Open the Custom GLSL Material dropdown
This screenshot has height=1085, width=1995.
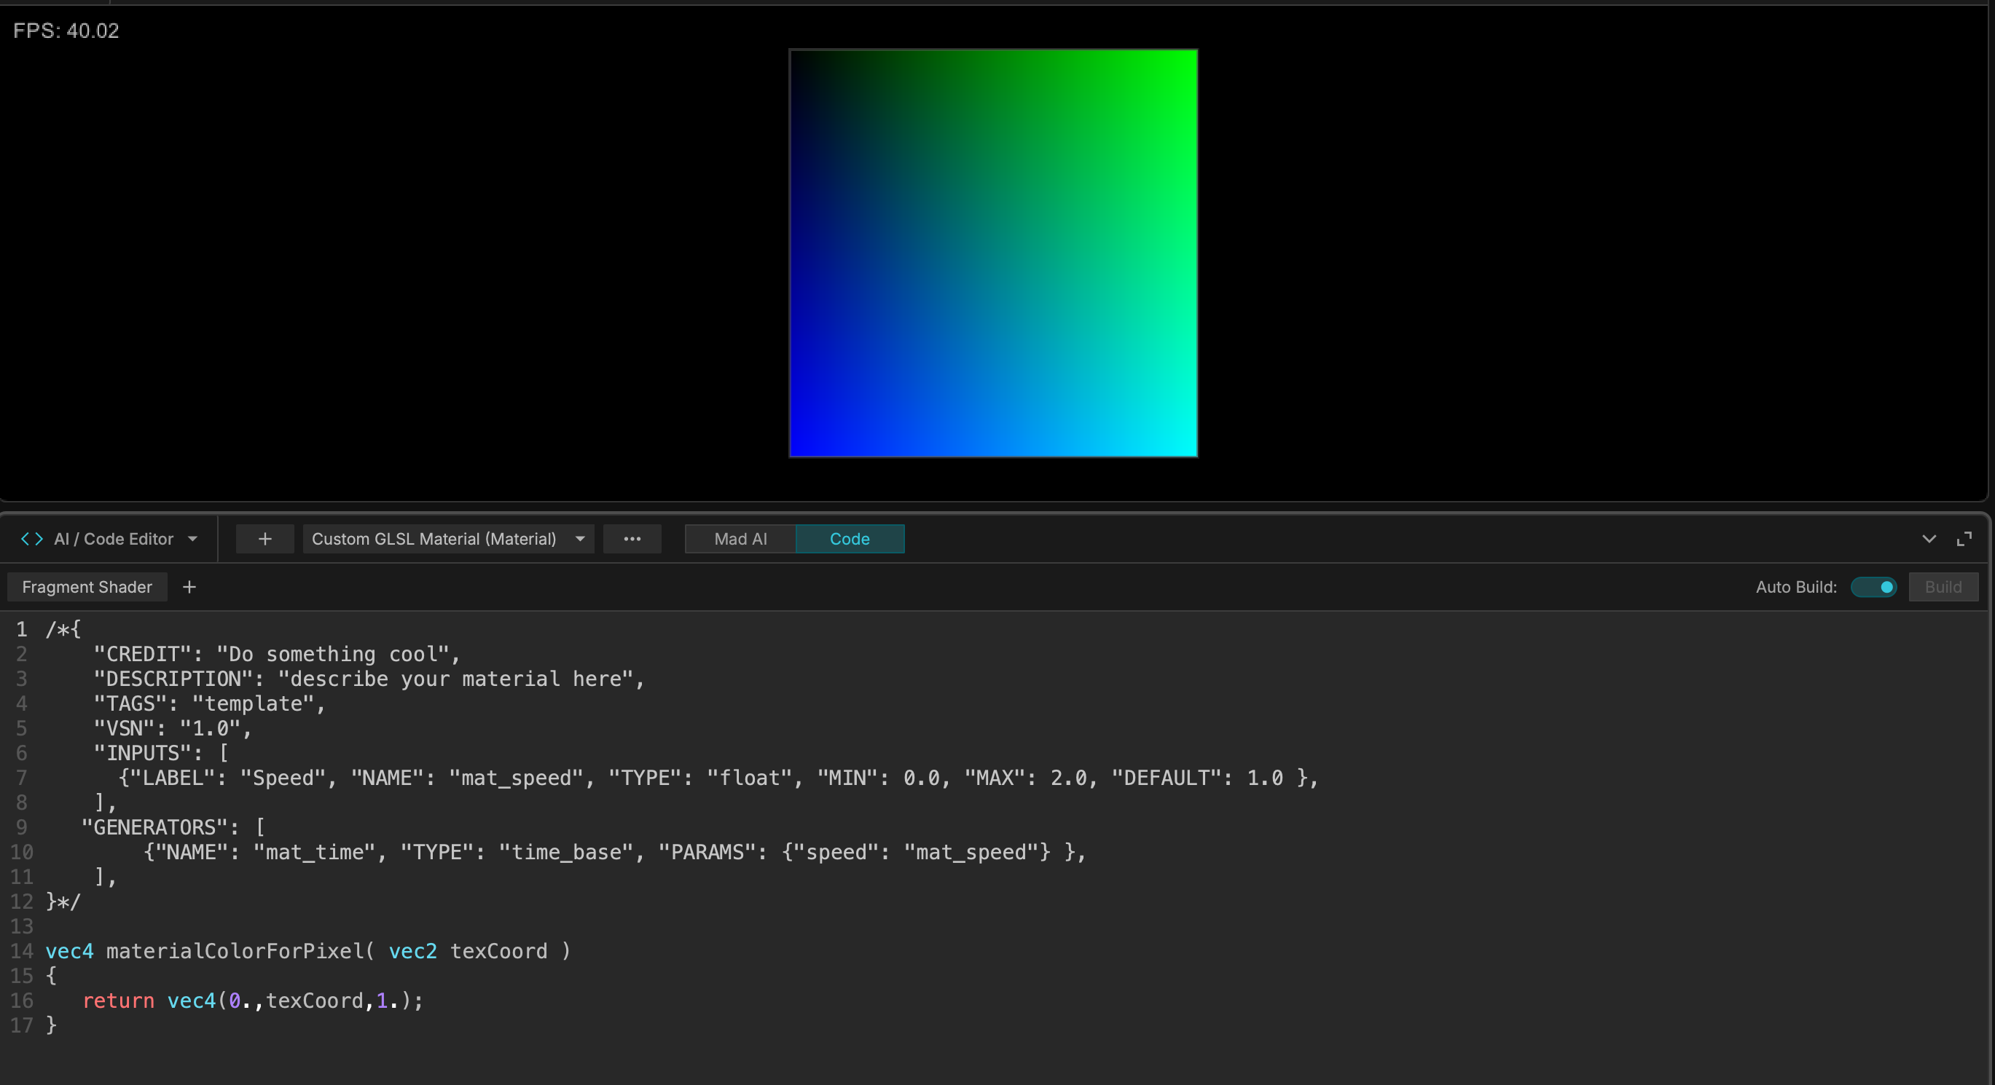[x=448, y=539]
